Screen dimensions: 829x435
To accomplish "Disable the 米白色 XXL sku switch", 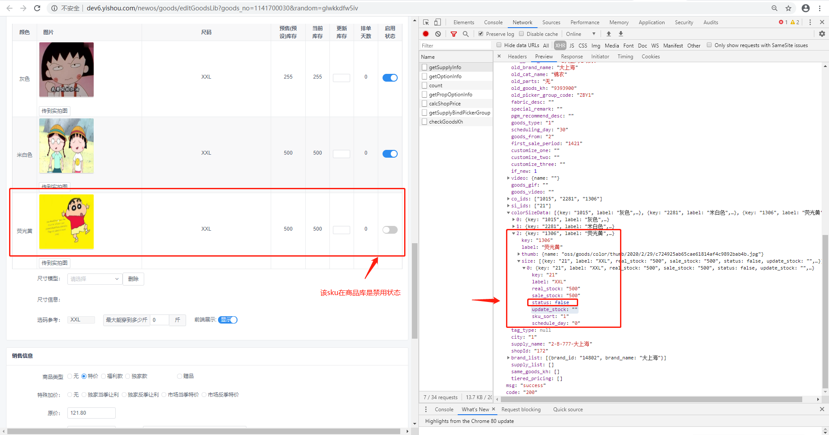I will click(390, 154).
